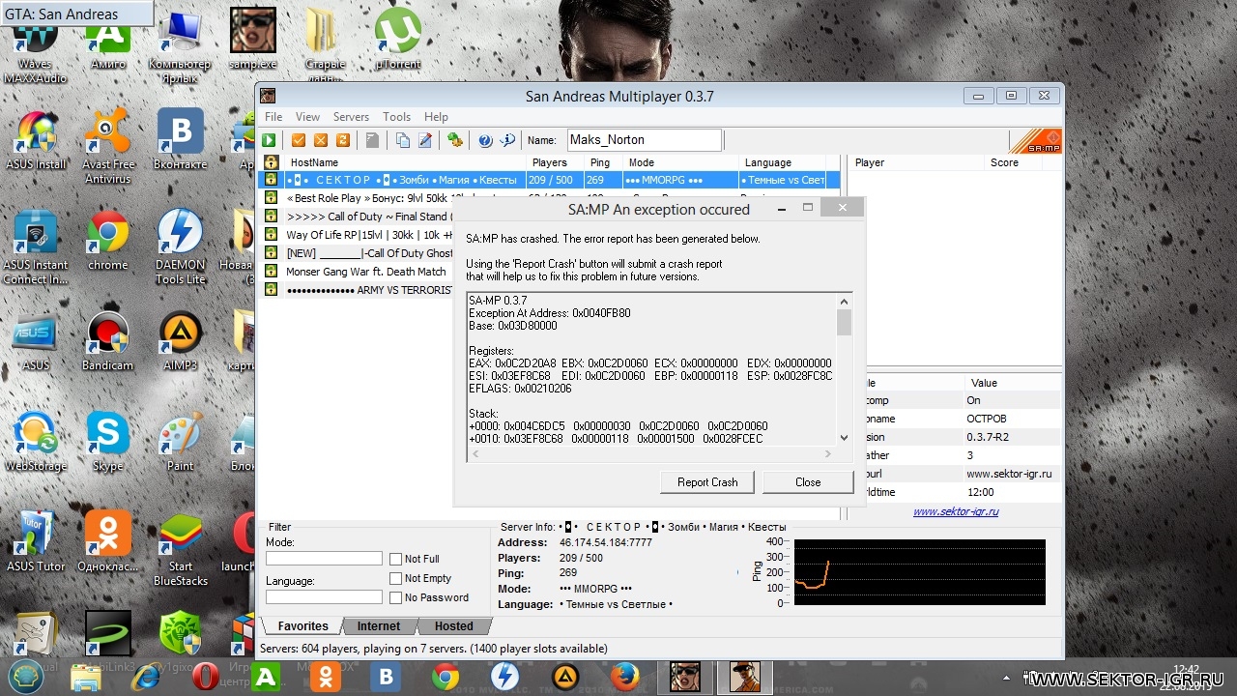Viewport: 1237px width, 696px height.
Task: Open the uTorrent desktop shortcut
Action: tap(398, 39)
